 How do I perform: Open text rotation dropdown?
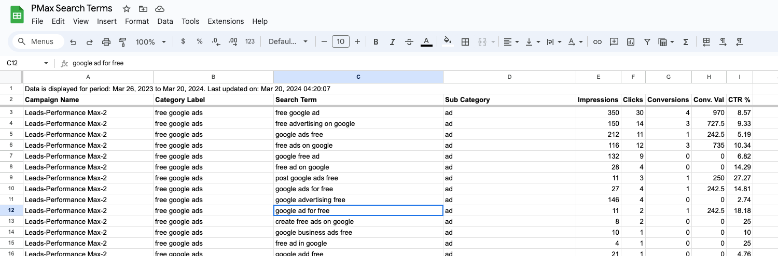point(575,42)
